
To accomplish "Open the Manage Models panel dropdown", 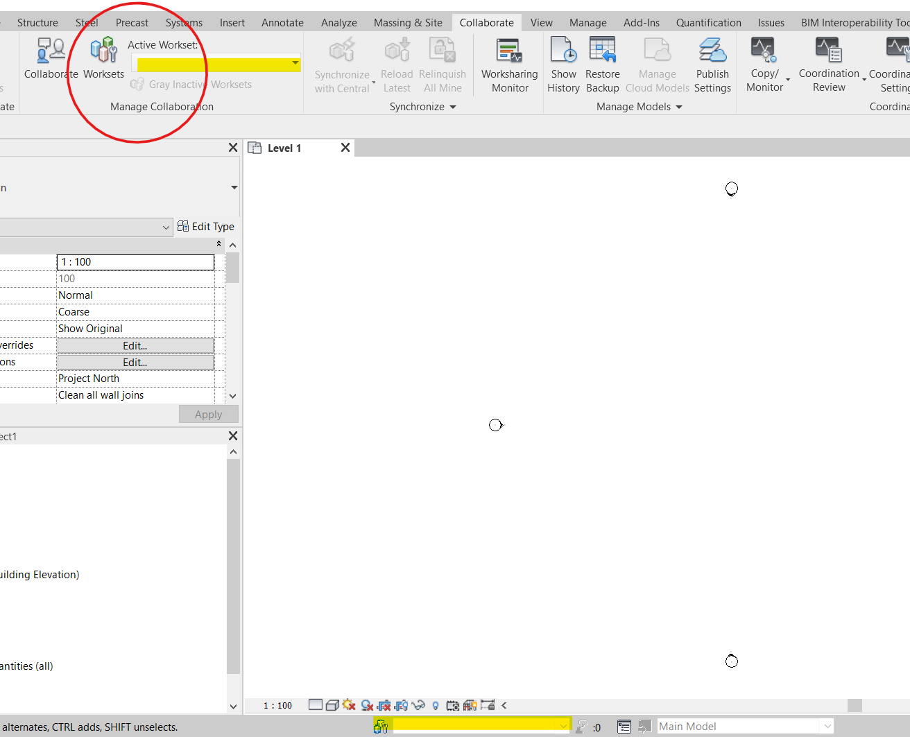I will click(x=679, y=107).
